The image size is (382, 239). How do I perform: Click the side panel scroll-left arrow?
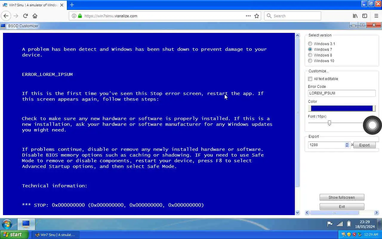click(x=307, y=213)
